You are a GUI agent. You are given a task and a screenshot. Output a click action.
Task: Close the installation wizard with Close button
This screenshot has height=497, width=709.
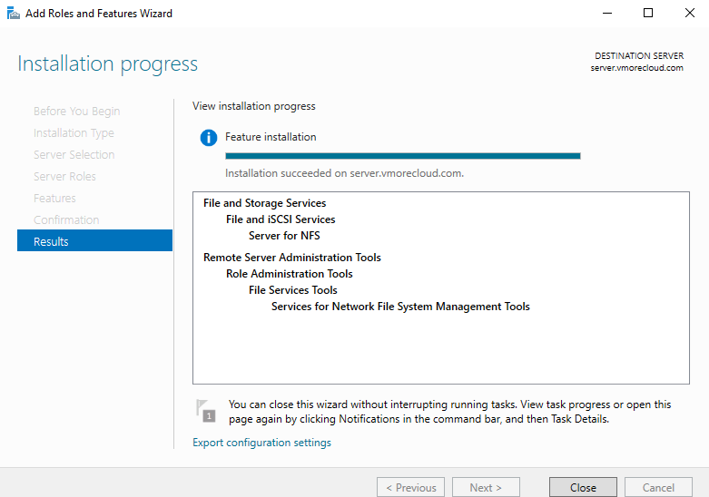(x=583, y=488)
